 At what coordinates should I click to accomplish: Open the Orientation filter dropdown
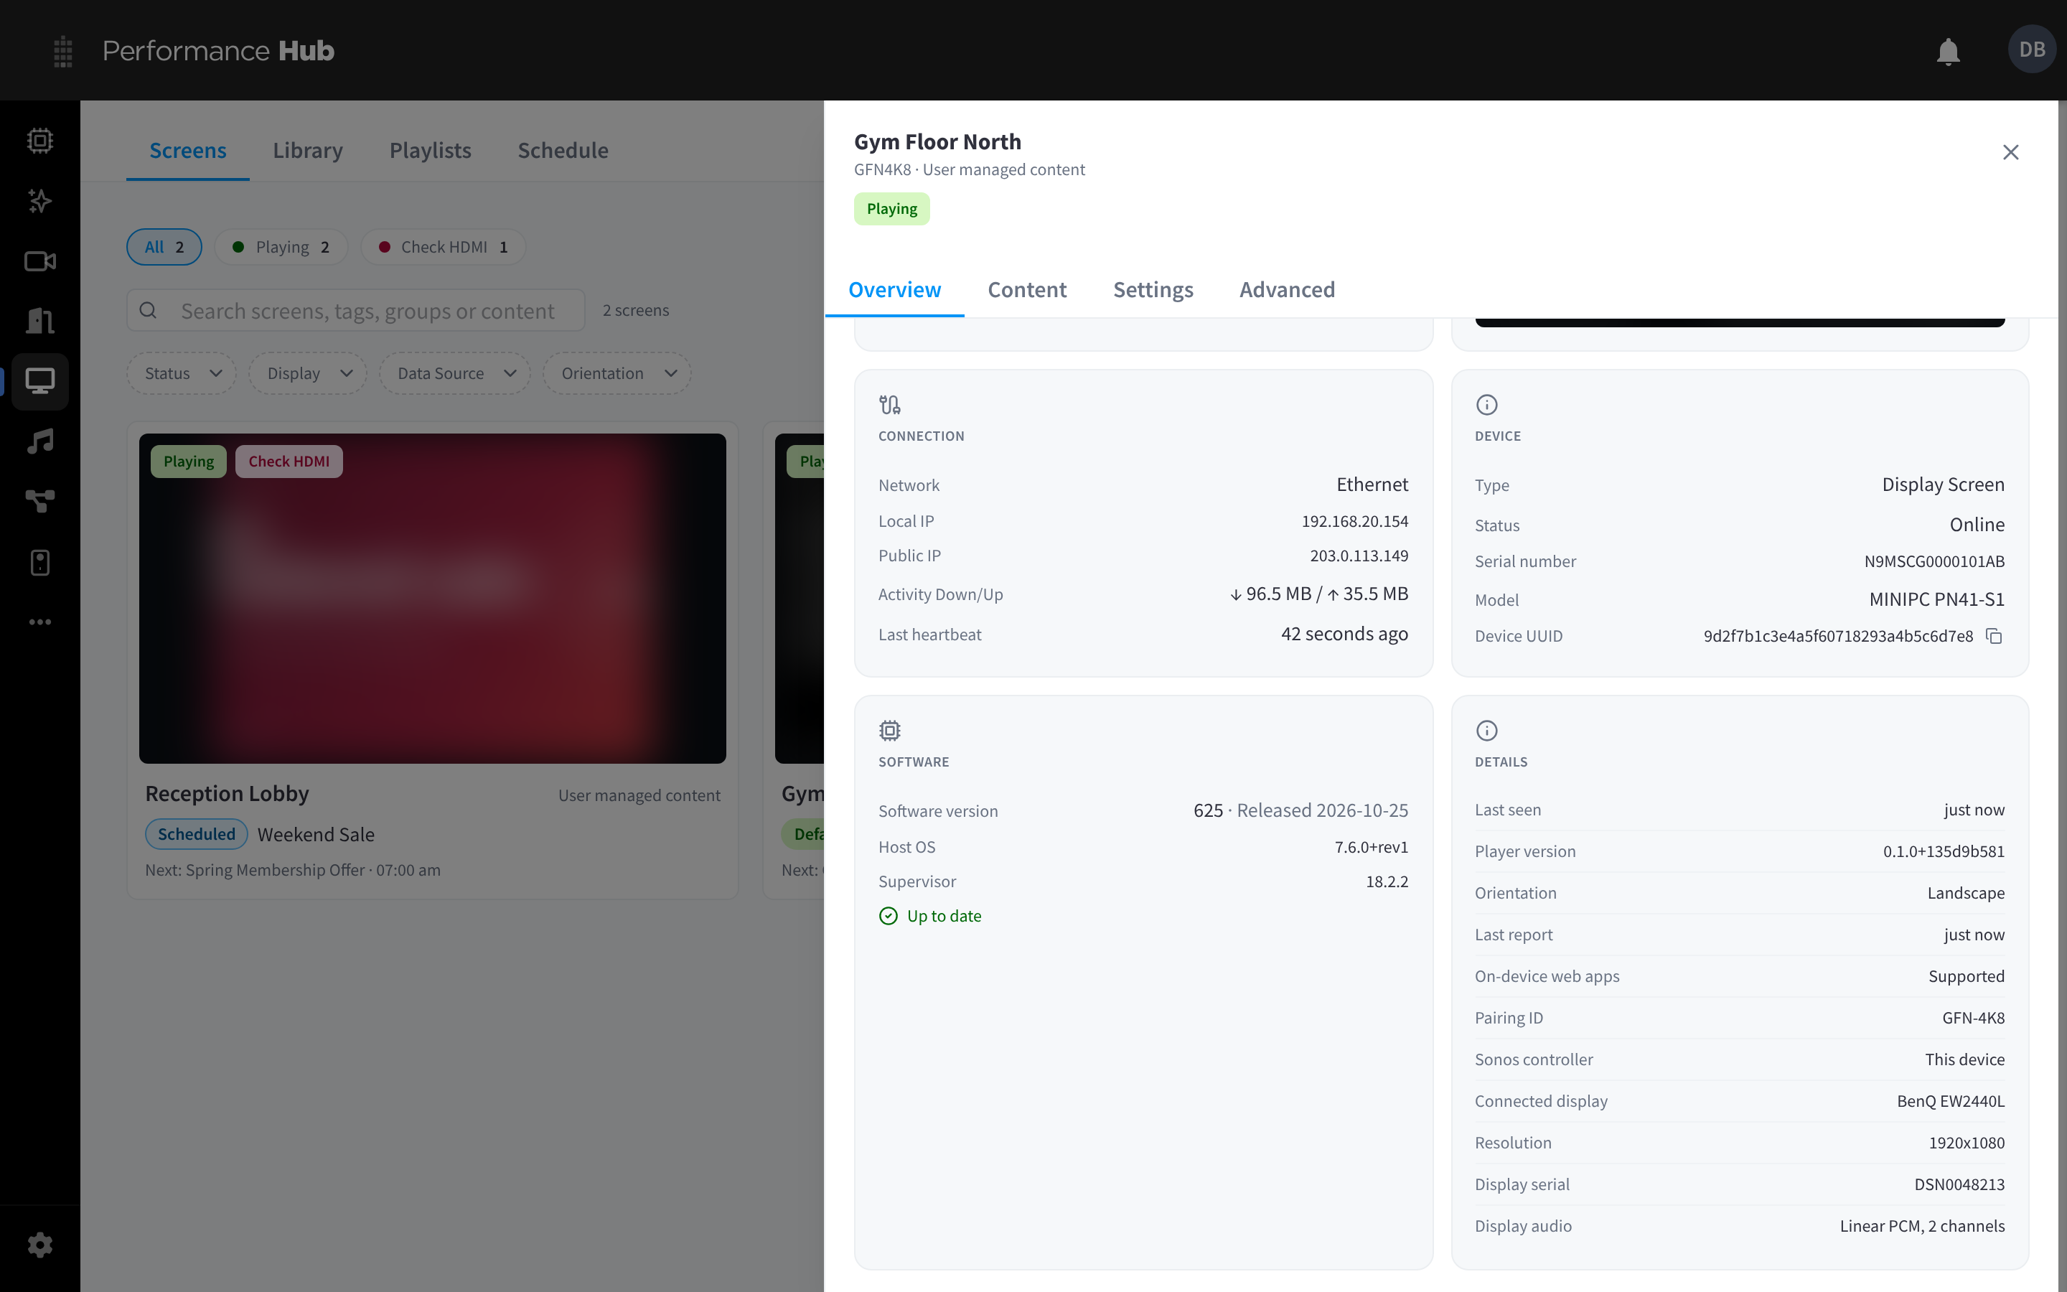click(x=617, y=373)
